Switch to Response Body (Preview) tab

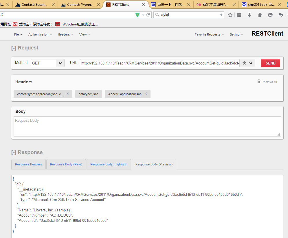154,164
